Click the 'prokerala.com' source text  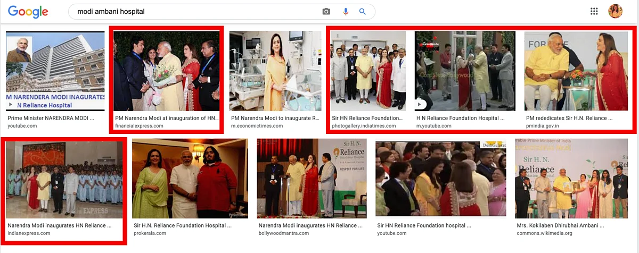(x=151, y=233)
